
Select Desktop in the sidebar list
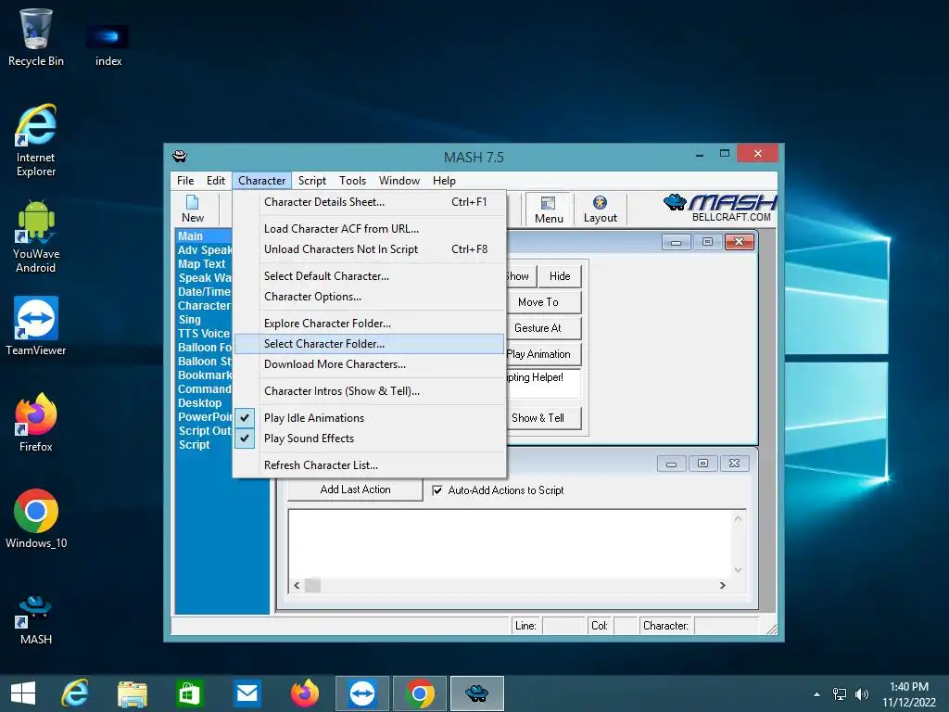point(200,403)
